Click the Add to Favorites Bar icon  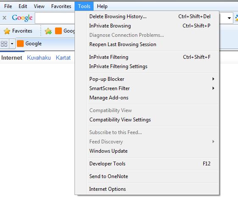(x=48, y=31)
